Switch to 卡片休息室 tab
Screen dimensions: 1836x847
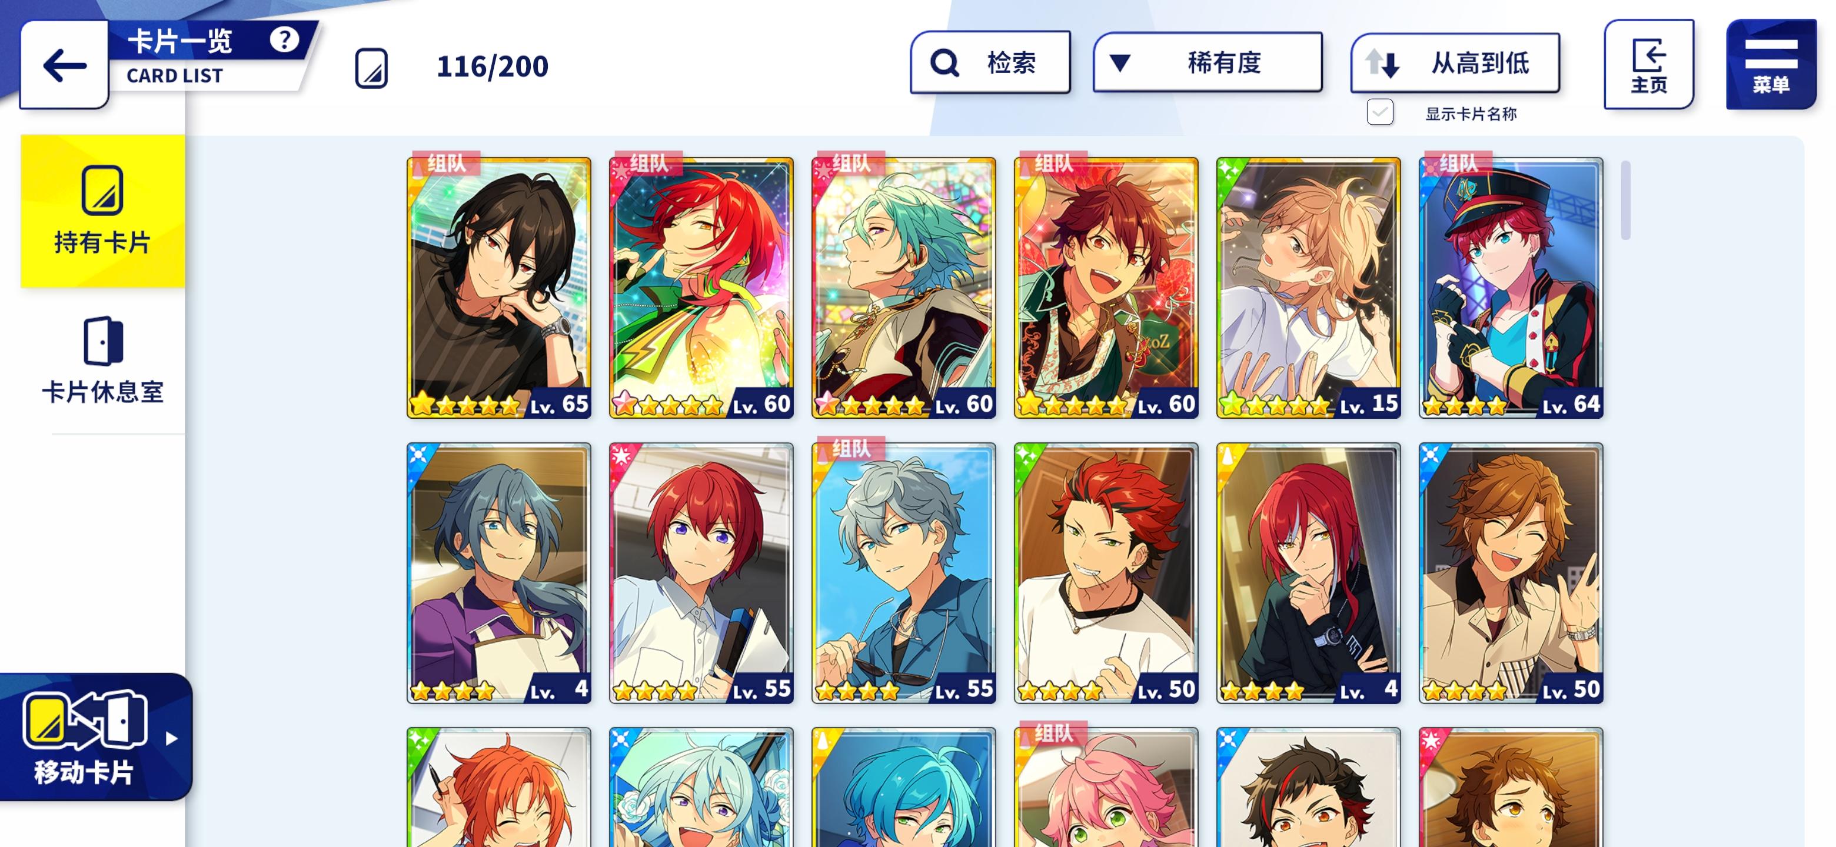point(102,361)
